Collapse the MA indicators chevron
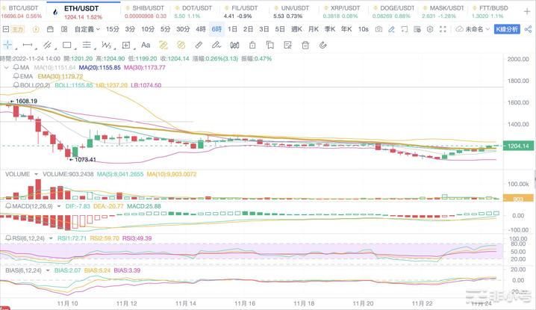 tap(6, 67)
